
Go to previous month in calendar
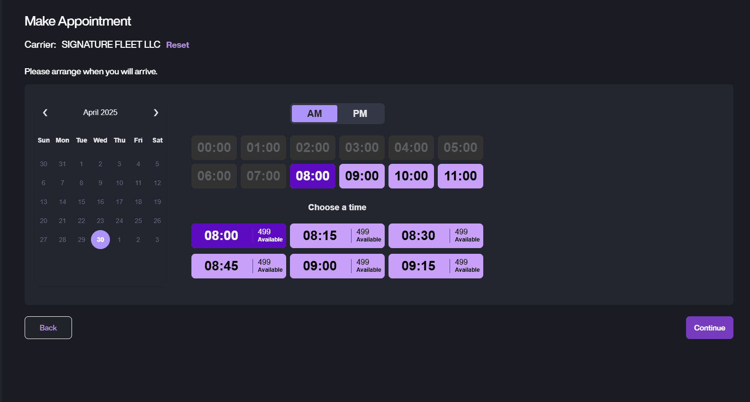pyautogui.click(x=45, y=113)
